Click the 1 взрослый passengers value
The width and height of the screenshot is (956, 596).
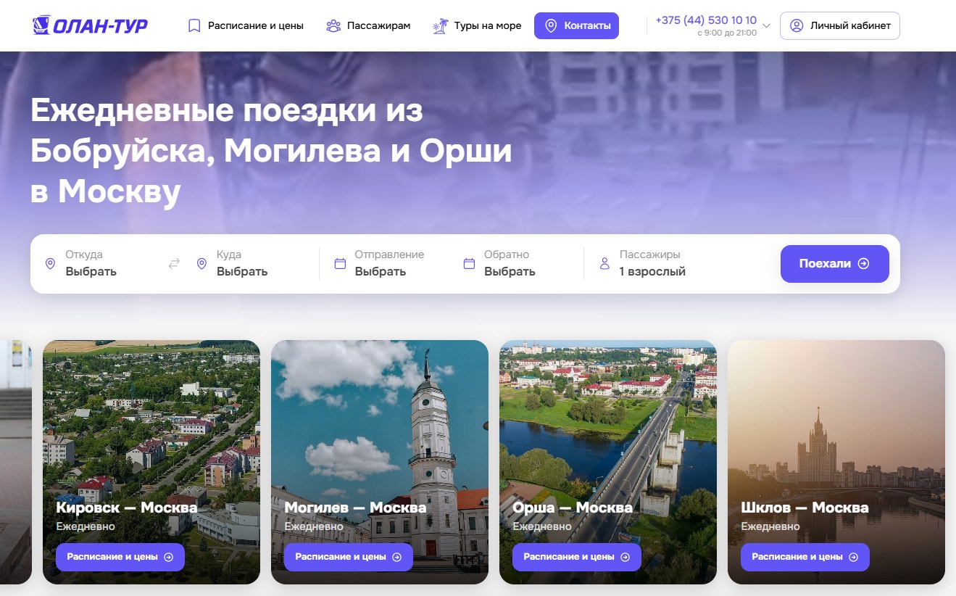click(x=652, y=272)
